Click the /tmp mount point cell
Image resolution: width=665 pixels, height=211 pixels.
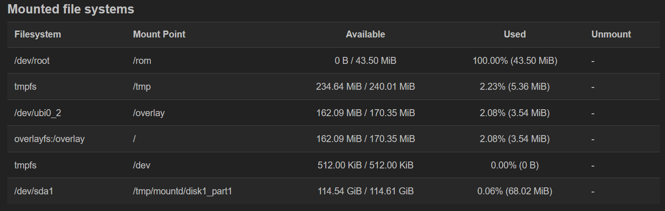142,87
